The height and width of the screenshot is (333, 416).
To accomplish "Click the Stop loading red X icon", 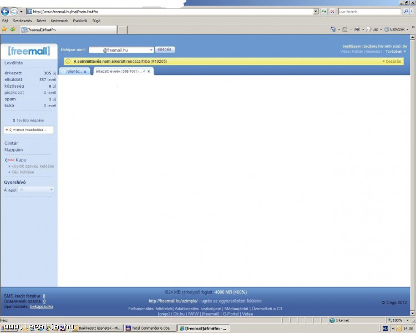I will (332, 11).
